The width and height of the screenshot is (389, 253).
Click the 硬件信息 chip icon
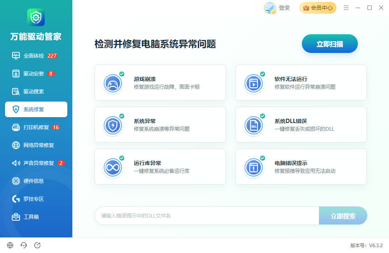16,181
